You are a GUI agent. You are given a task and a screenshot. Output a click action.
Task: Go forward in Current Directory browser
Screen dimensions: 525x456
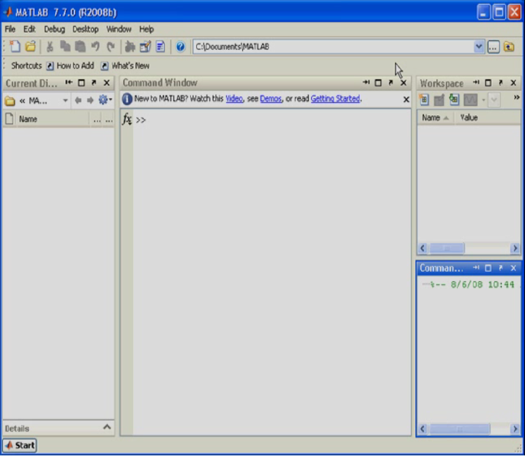(x=90, y=100)
